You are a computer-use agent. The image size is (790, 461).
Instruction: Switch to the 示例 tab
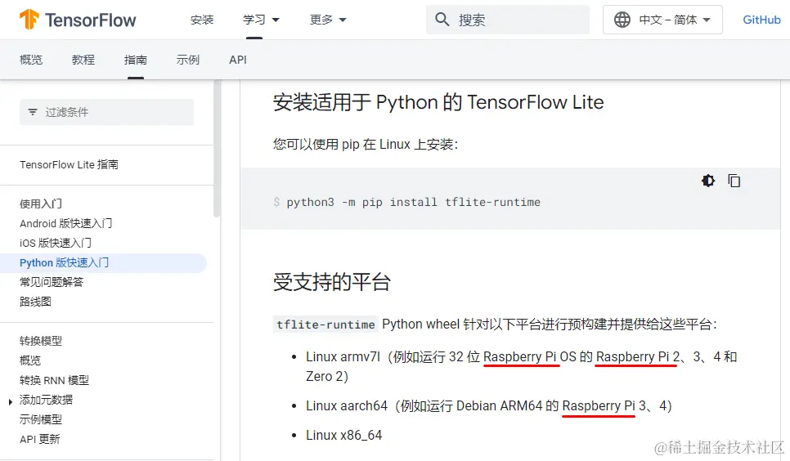[188, 60]
